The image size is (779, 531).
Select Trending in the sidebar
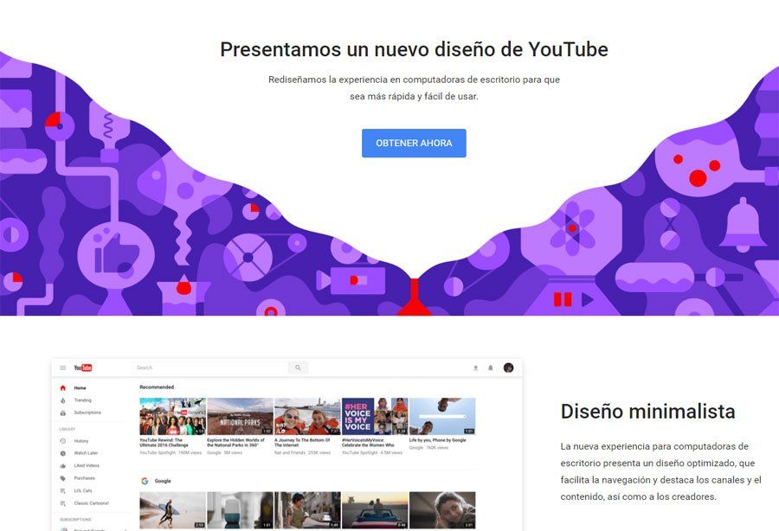tap(82, 400)
